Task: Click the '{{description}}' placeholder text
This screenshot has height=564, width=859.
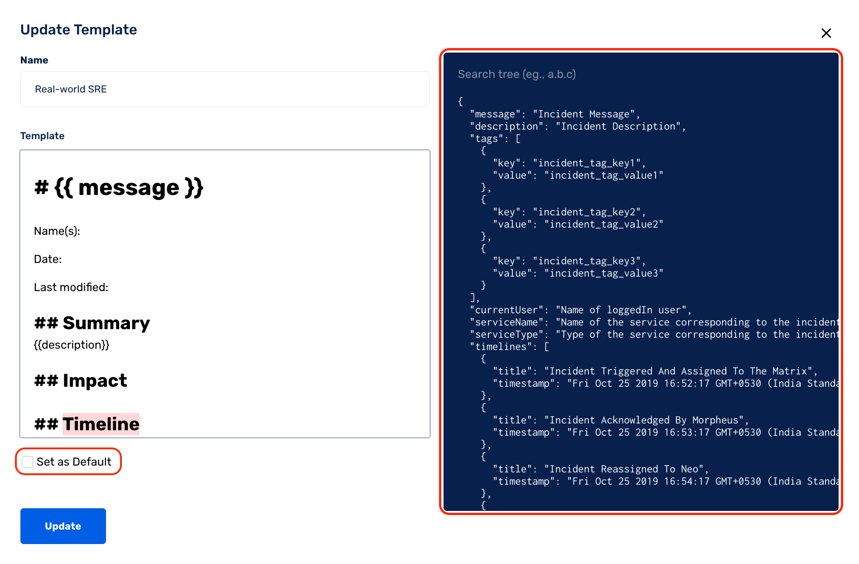Action: tap(72, 345)
